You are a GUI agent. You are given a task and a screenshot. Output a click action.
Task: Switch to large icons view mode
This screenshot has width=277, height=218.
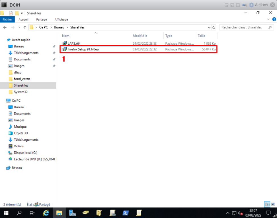click(x=273, y=204)
